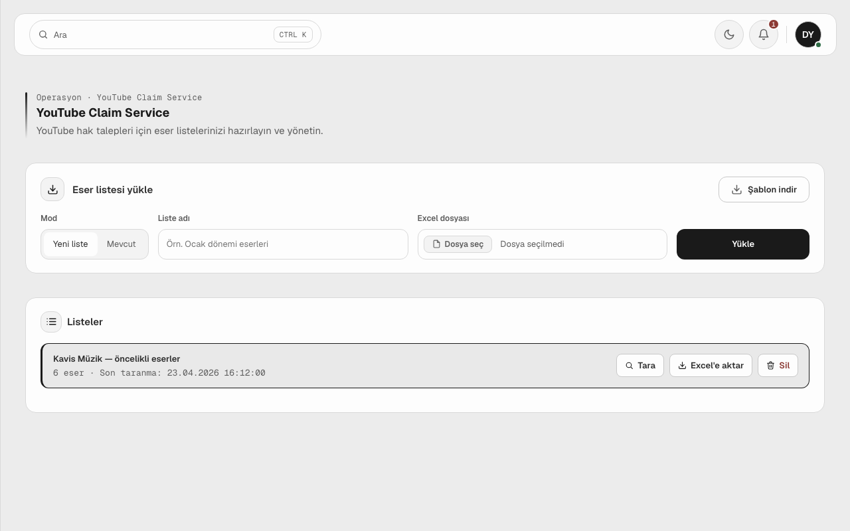Switch mode to Mevcut

point(122,244)
